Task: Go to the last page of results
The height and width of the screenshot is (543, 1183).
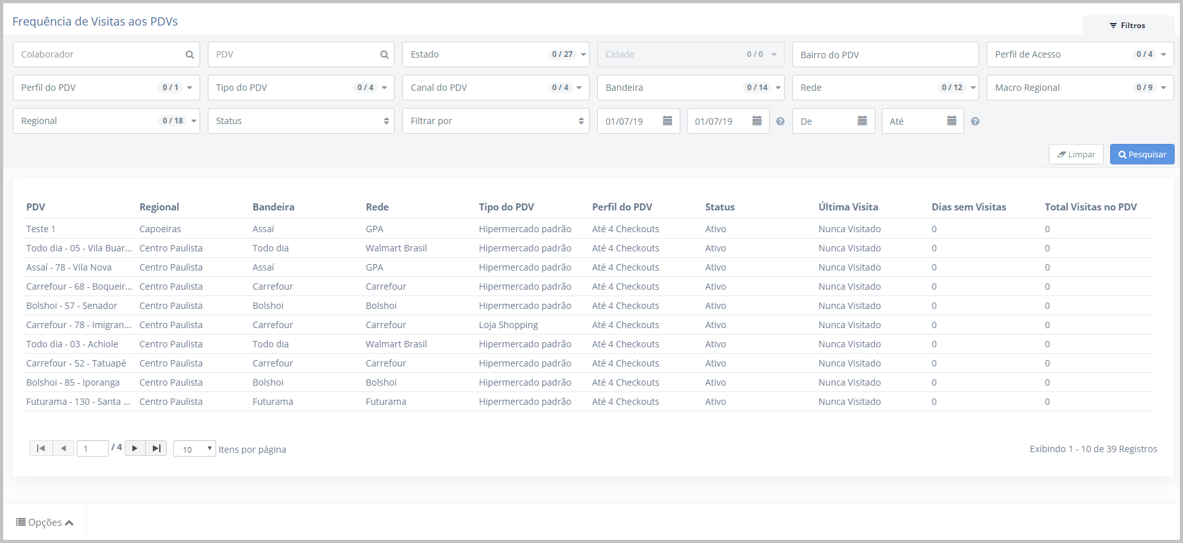Action: 156,448
